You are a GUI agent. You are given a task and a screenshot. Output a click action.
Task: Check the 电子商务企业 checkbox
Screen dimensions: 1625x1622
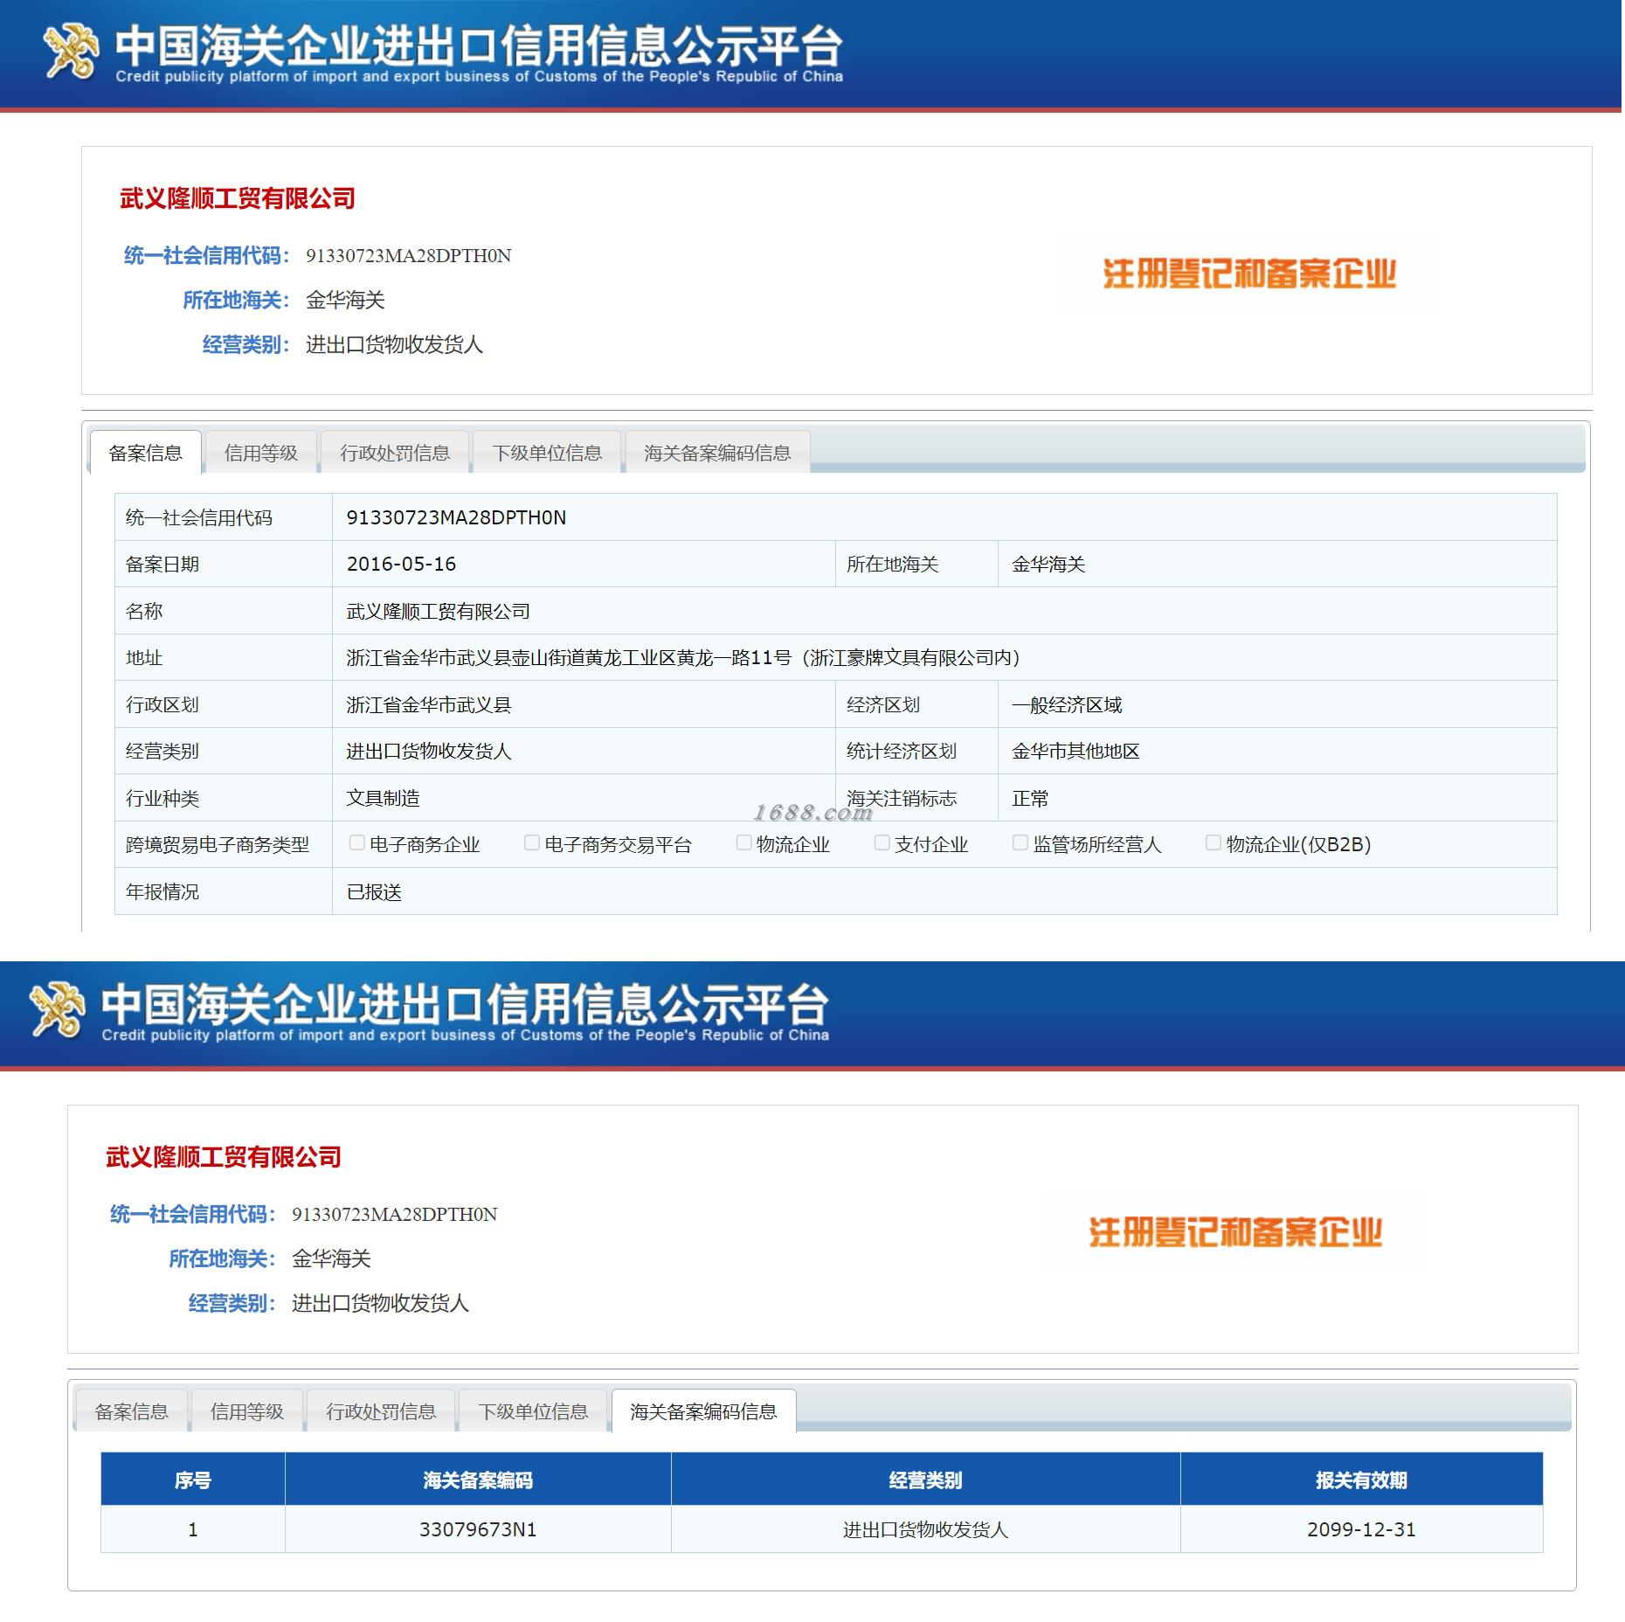click(x=356, y=842)
